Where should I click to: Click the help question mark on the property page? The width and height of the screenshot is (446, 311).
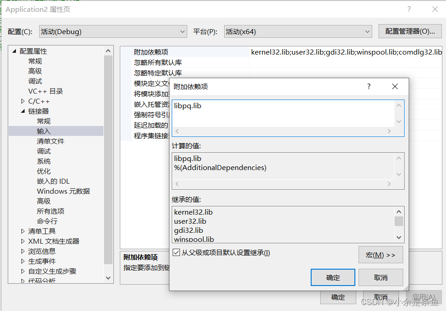click(409, 9)
